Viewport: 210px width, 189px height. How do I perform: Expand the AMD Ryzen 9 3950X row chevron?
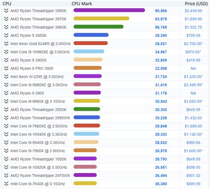coord(6,35)
